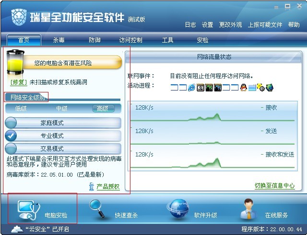This screenshot has width=307, height=235.
Task: Click the 病毒库版本 22.05.01.00 text
Action: point(56,174)
